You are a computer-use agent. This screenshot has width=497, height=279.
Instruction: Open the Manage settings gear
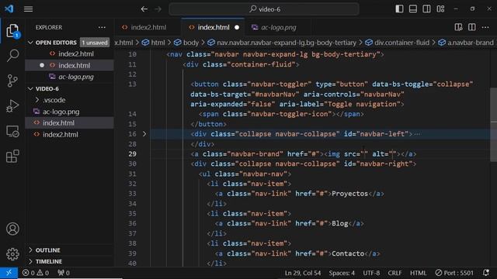[x=12, y=253]
